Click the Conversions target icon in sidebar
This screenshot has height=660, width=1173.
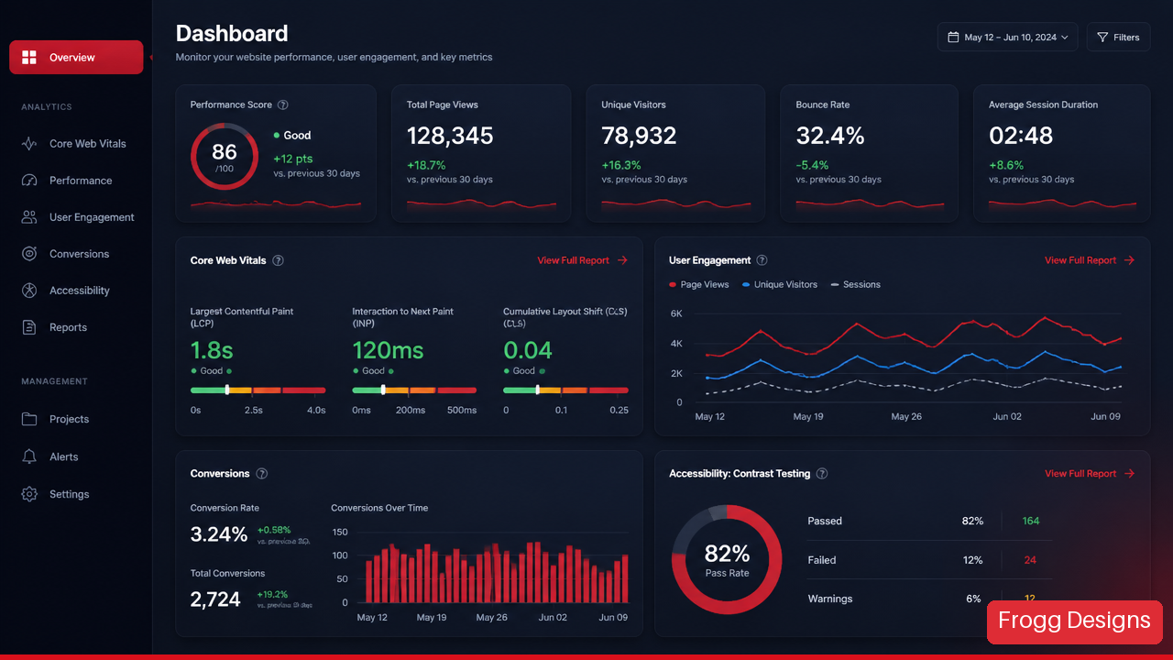click(x=29, y=254)
